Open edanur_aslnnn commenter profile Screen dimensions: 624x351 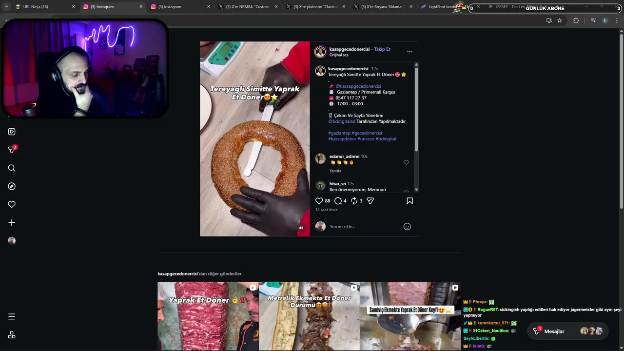[344, 156]
